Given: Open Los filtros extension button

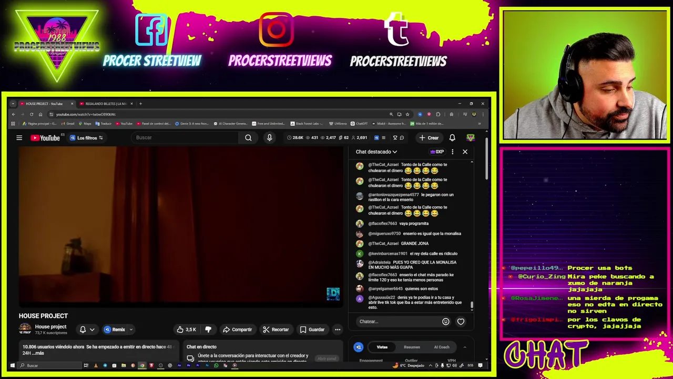Looking at the screenshot, I should pyautogui.click(x=86, y=138).
